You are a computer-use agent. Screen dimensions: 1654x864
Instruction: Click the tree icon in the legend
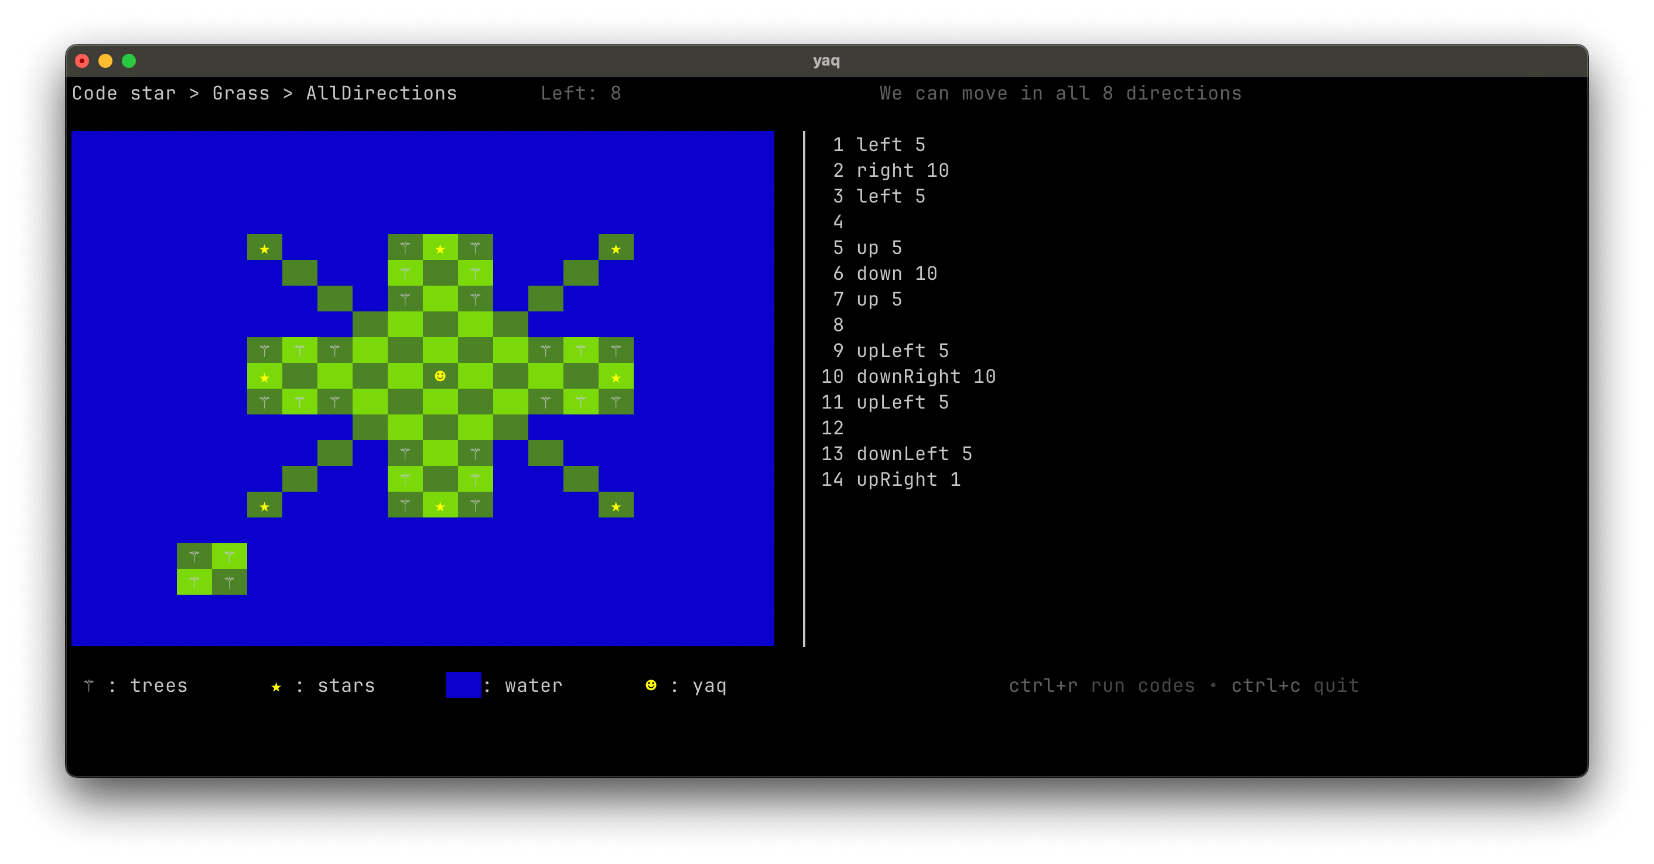tap(88, 685)
